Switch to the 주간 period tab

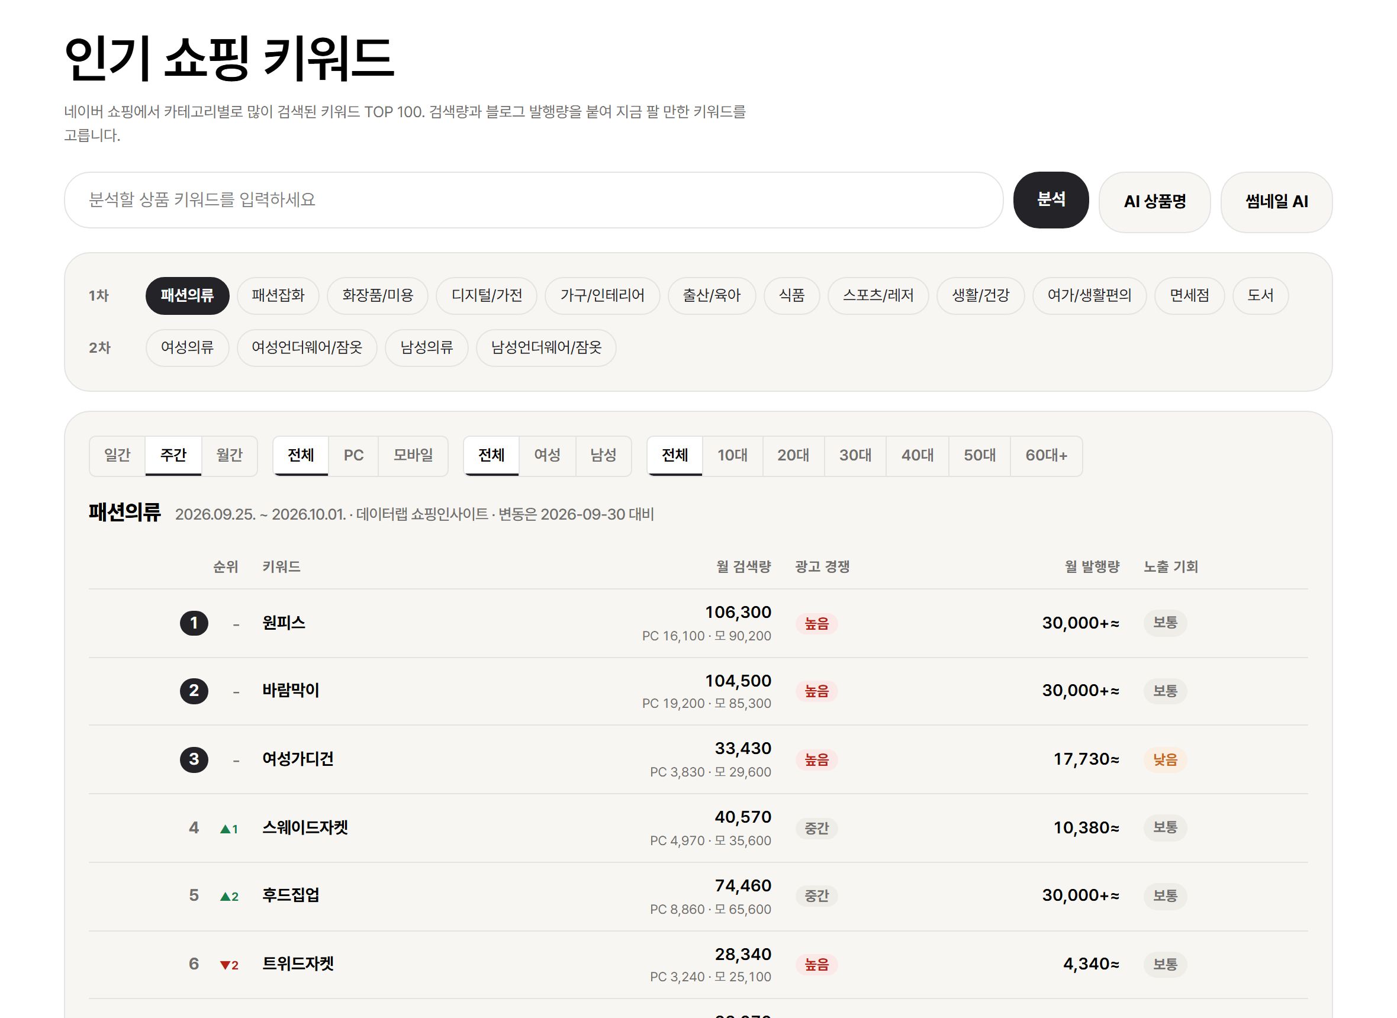click(x=173, y=455)
